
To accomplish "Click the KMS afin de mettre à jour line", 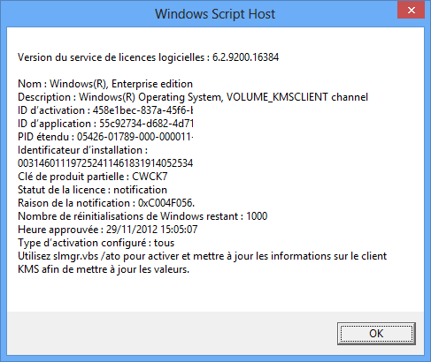I will click(x=104, y=269).
